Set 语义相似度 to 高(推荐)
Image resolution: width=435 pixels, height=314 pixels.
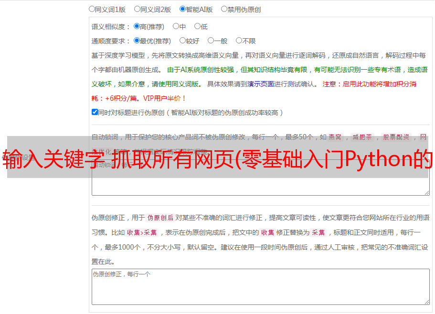coord(137,26)
